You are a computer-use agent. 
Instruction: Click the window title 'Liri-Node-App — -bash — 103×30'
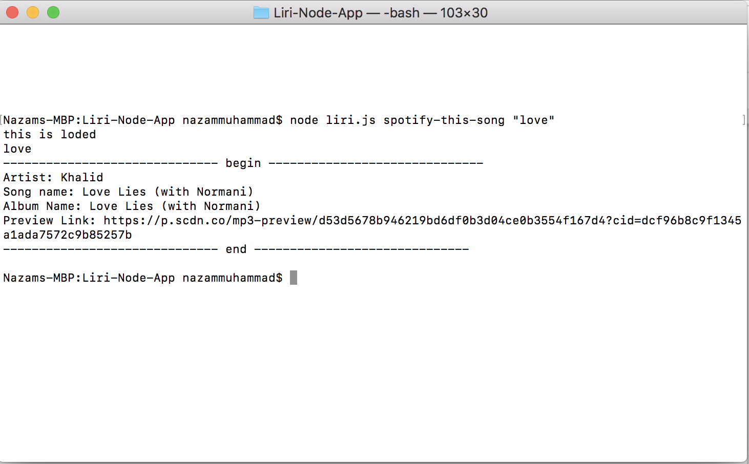pos(381,13)
